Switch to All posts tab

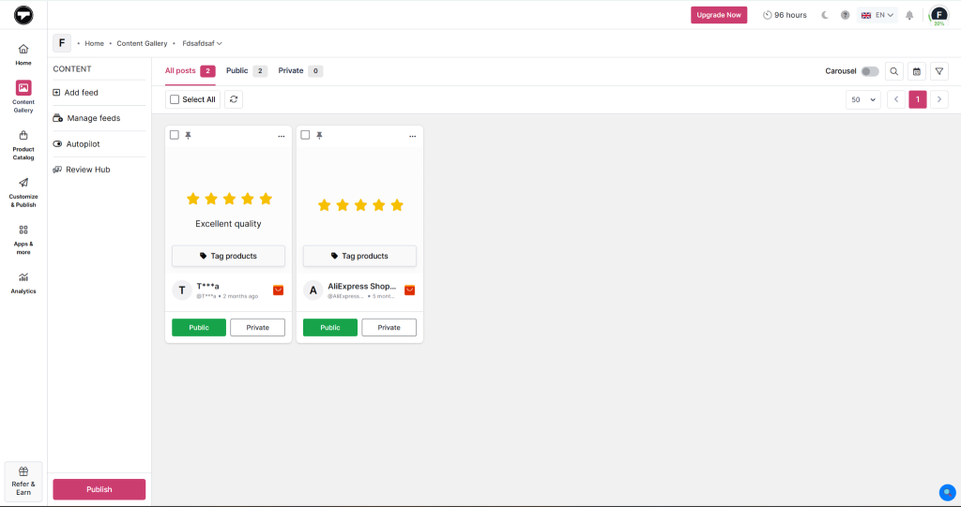pyautogui.click(x=190, y=71)
